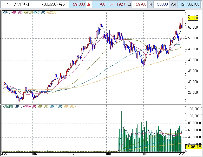
Task: Click the 거래량 volume legend label
Action: click(7, 106)
